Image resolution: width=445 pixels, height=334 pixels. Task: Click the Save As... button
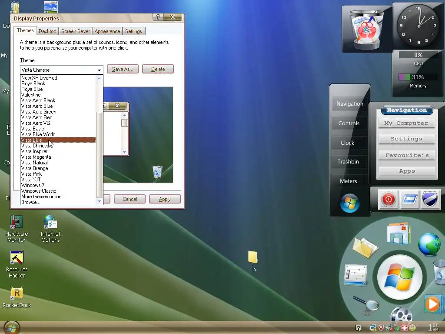click(x=123, y=69)
